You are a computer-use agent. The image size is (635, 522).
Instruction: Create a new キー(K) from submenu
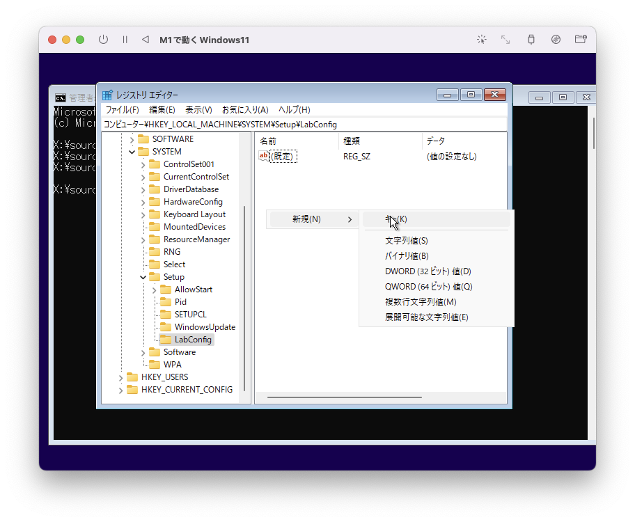pos(436,219)
